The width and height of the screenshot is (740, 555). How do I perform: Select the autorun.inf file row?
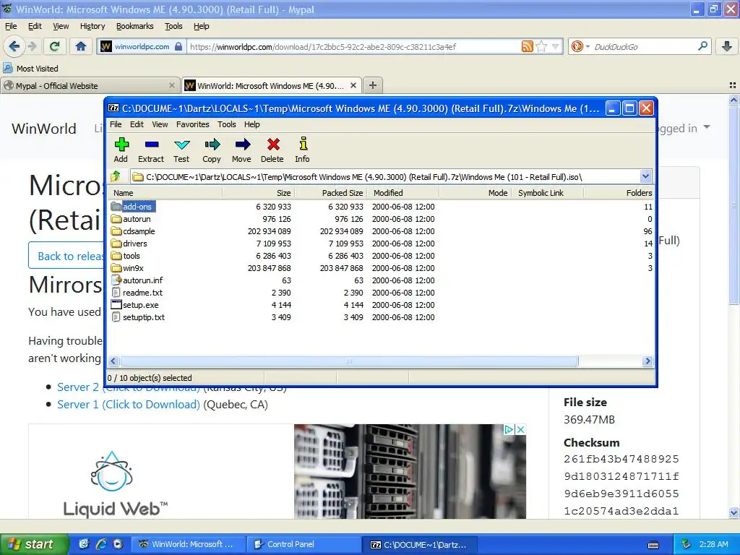click(380, 280)
